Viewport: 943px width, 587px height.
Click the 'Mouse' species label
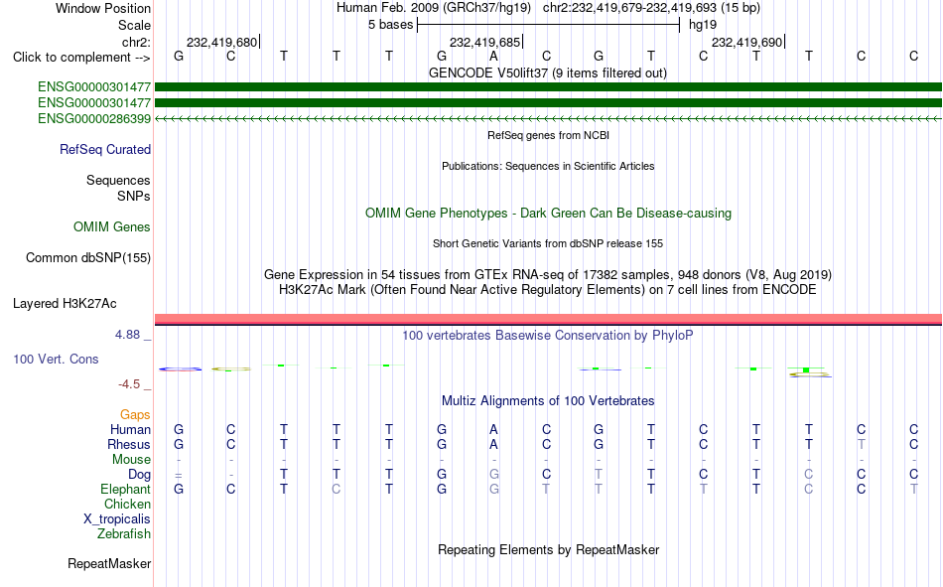(131, 459)
